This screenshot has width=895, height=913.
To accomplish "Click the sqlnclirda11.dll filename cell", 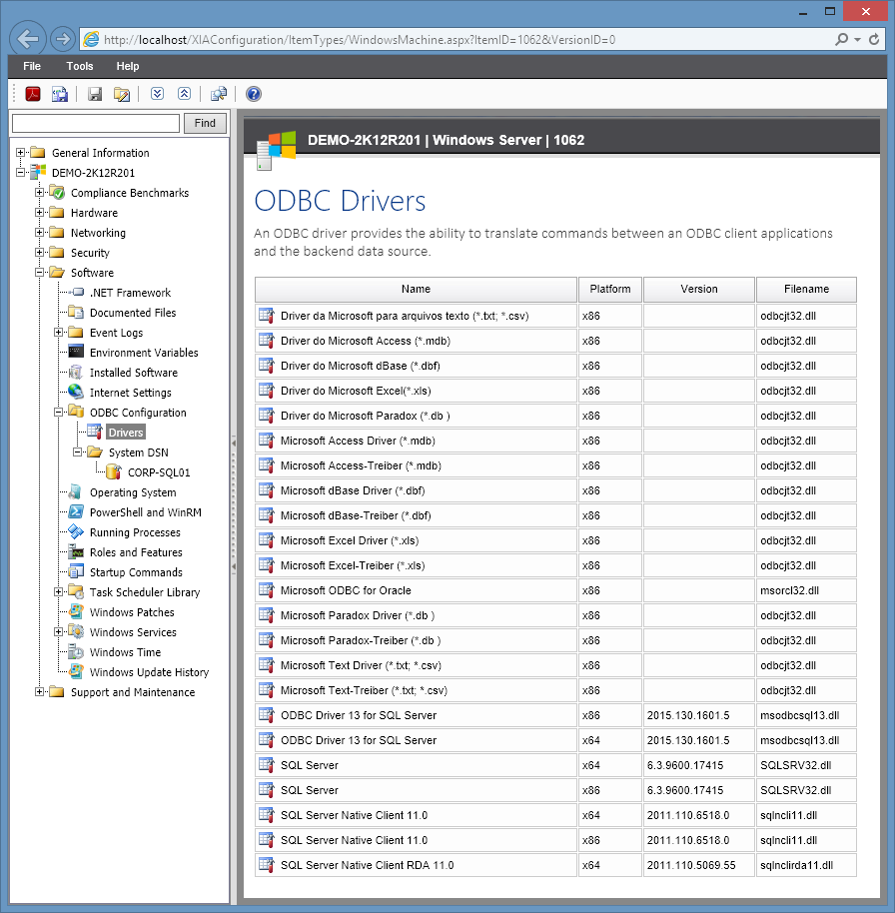I will 806,865.
